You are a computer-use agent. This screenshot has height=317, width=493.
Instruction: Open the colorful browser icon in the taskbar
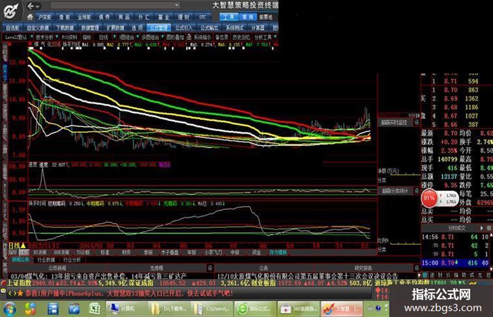30,309
